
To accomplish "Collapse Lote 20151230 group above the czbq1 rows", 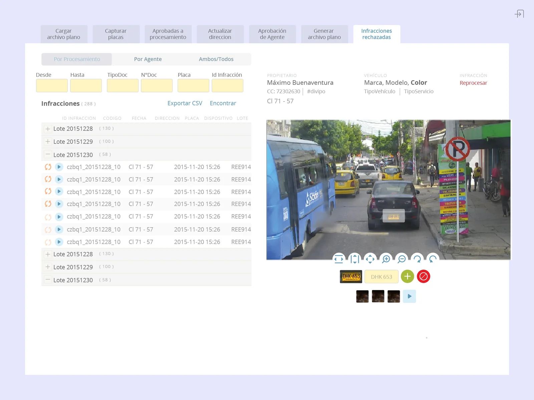I will [48, 155].
